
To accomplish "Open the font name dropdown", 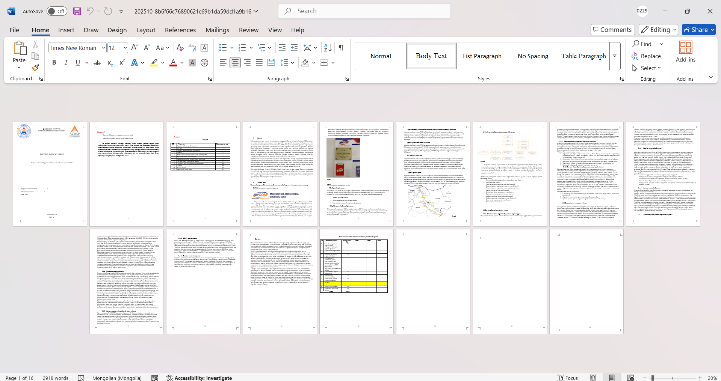I will (x=104, y=48).
